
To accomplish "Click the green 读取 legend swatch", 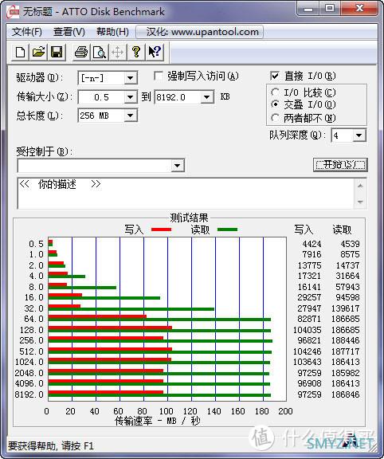I will (227, 229).
